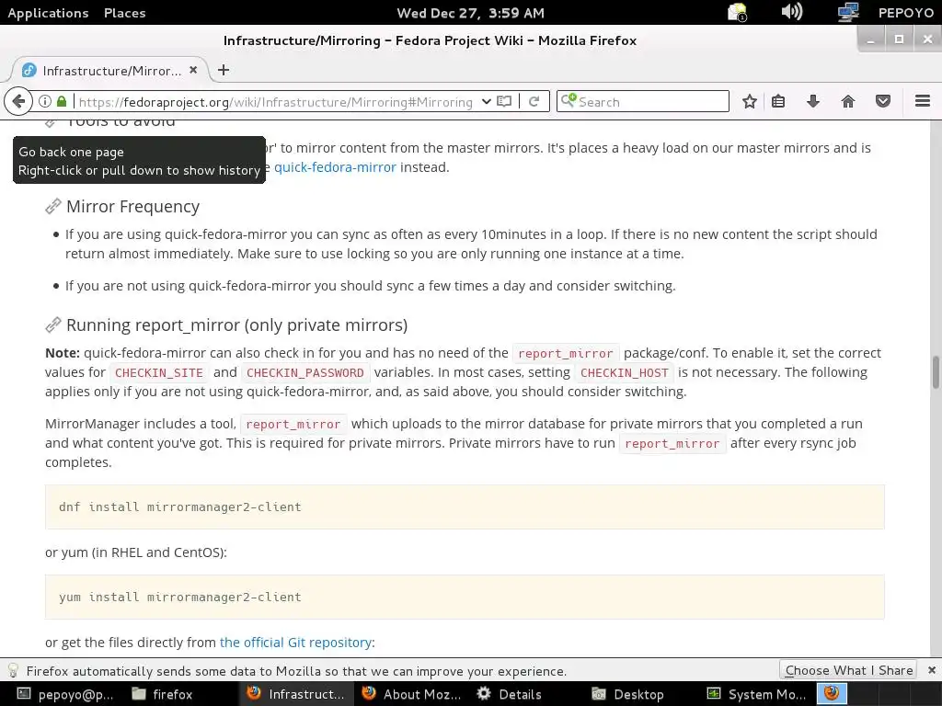This screenshot has width=942, height=706.
Task: Open the Firefox hamburger menu
Action: click(x=922, y=101)
